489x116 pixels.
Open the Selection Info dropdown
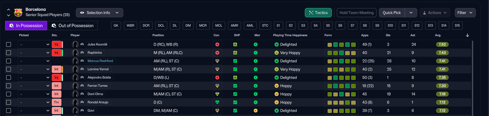(x=99, y=13)
